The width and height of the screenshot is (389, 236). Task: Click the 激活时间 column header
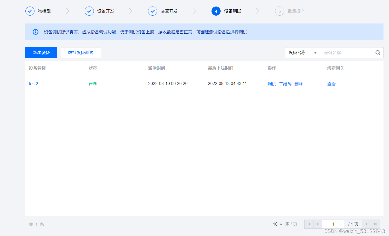pos(157,68)
